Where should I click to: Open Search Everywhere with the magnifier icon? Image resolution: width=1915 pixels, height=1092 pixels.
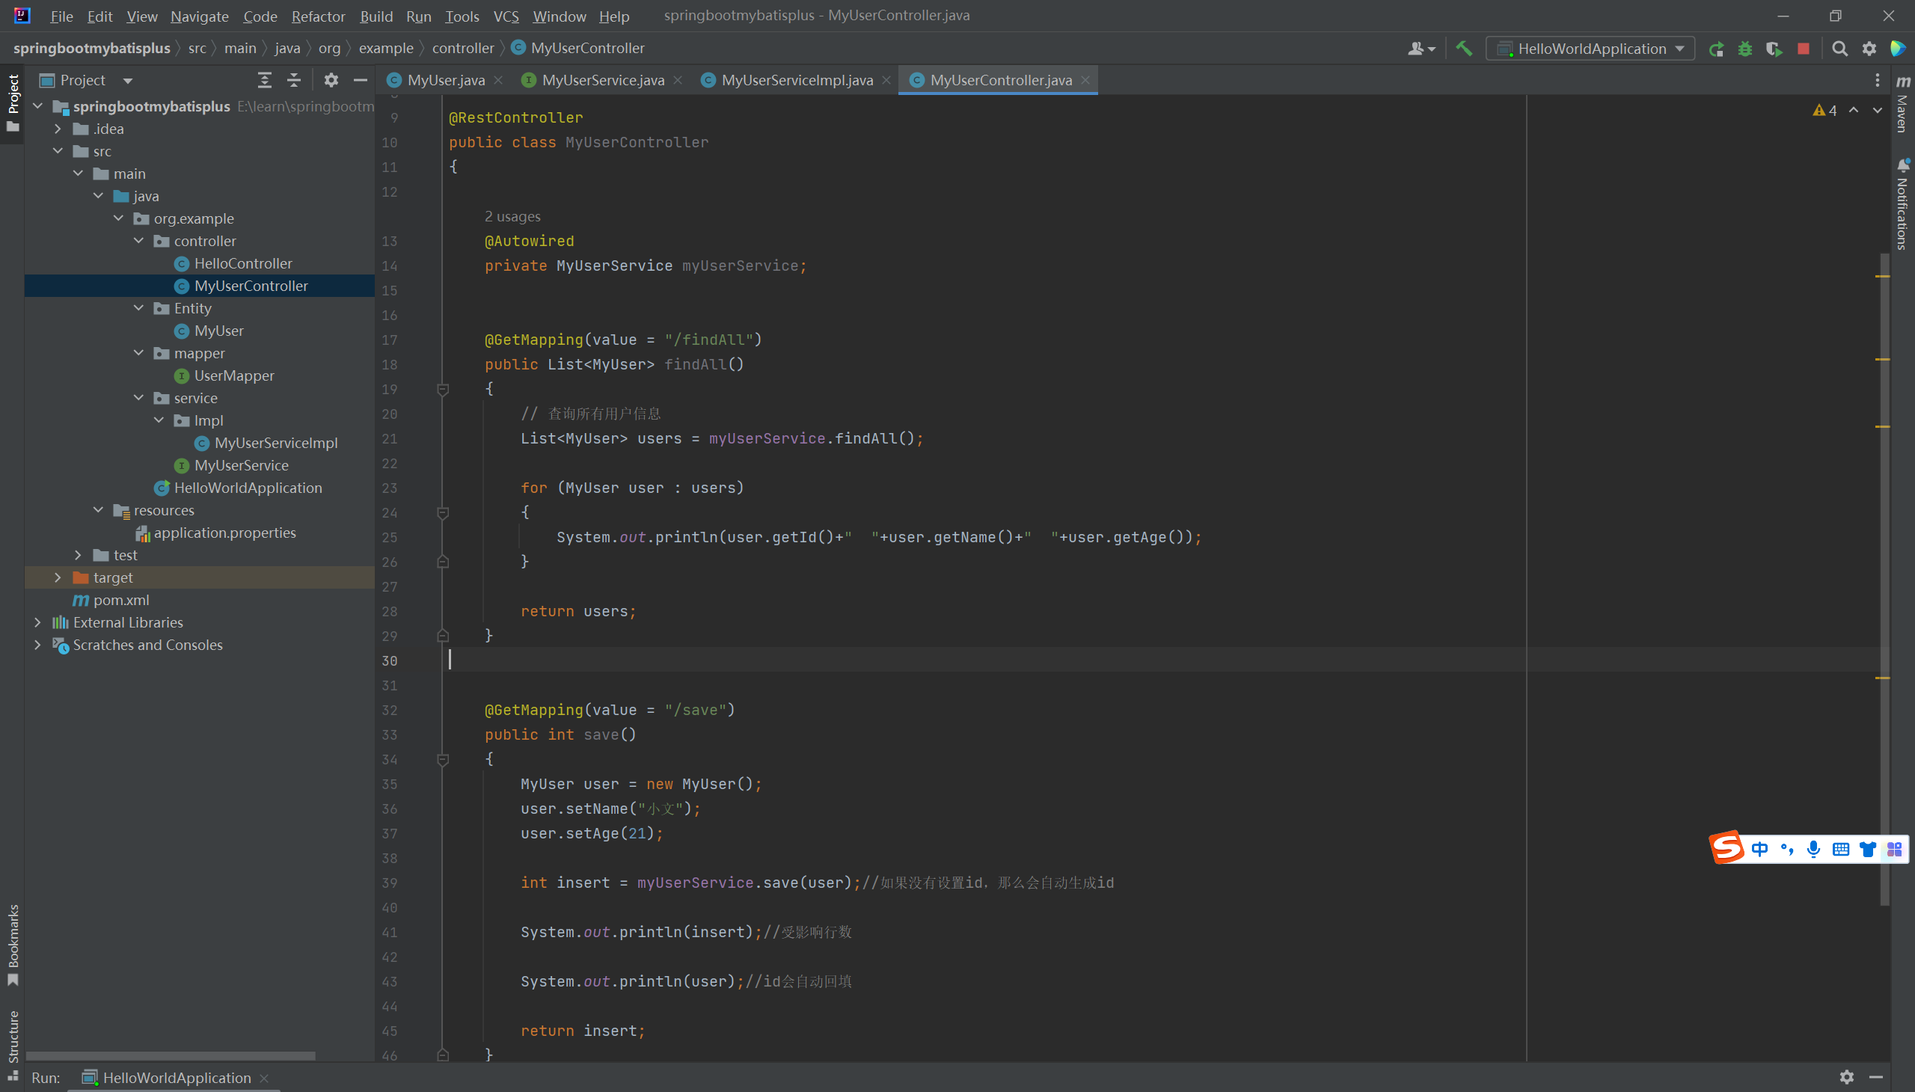pyautogui.click(x=1839, y=49)
